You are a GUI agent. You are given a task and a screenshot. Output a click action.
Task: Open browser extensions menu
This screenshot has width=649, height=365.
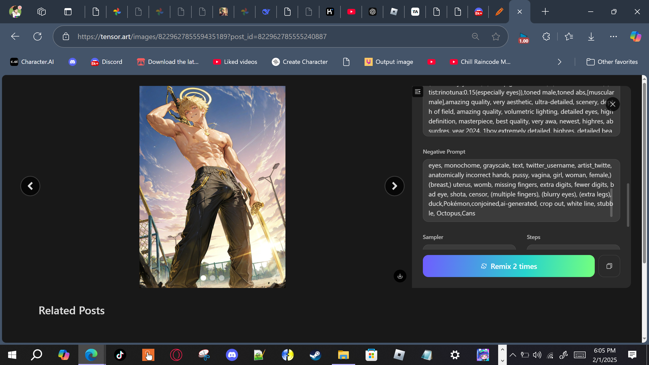pyautogui.click(x=546, y=36)
